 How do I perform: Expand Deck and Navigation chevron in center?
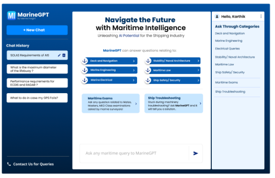(x=134, y=61)
